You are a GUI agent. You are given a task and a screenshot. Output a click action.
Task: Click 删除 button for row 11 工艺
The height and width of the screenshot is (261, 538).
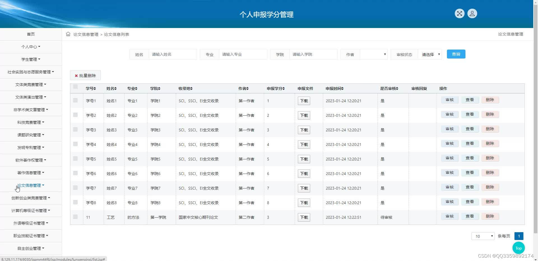point(490,216)
